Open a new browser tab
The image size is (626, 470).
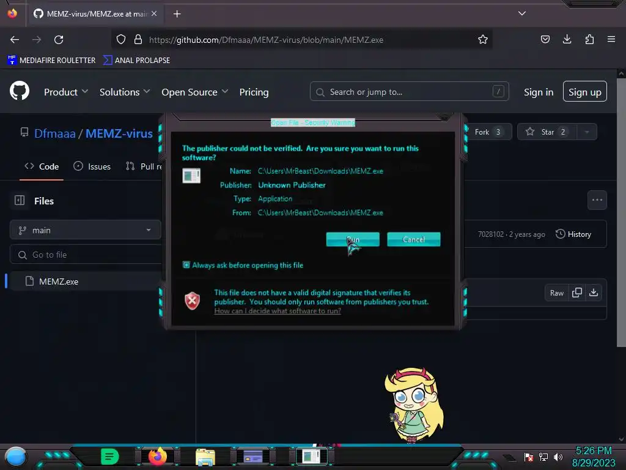tap(177, 14)
